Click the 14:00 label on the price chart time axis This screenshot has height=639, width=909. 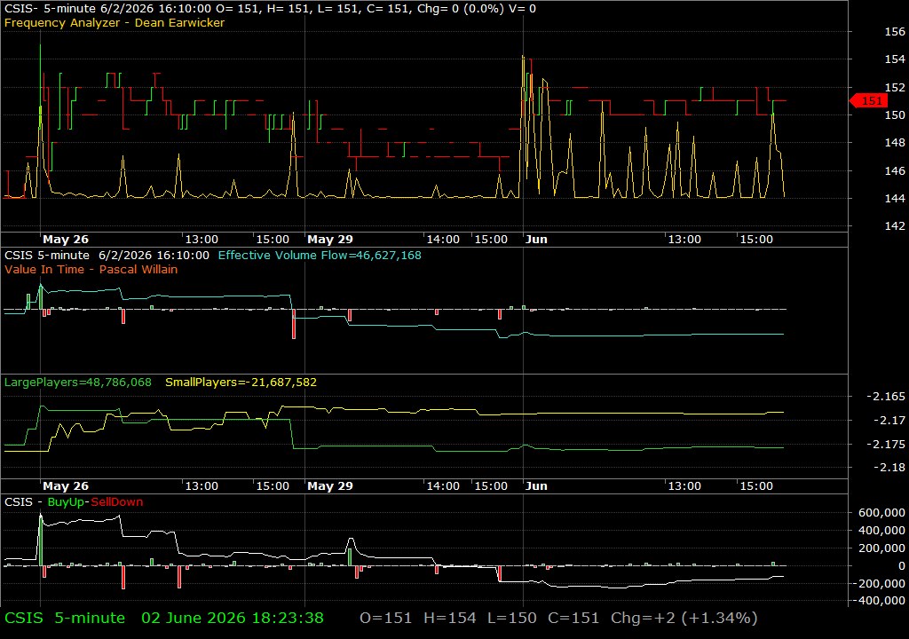(443, 240)
